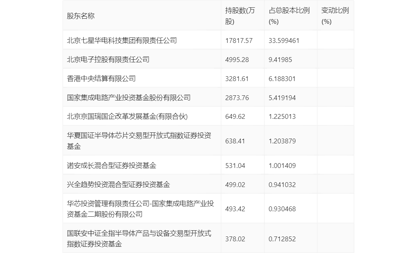Select the percentage 0.712852
Screen dimensions: 417x253
pyautogui.click(x=282, y=239)
